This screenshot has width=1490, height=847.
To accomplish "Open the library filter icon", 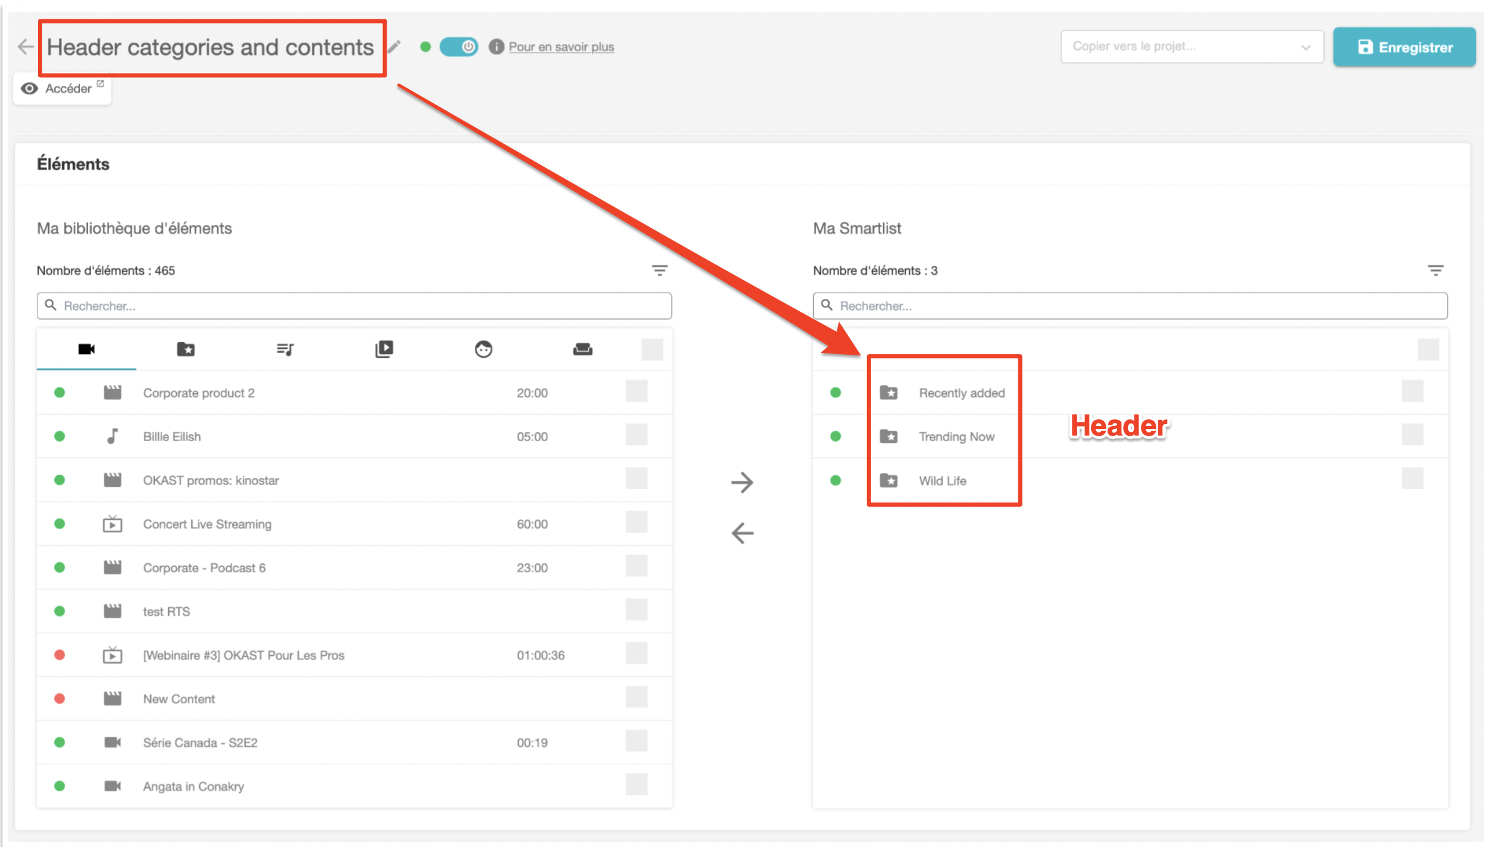I will pos(659,270).
